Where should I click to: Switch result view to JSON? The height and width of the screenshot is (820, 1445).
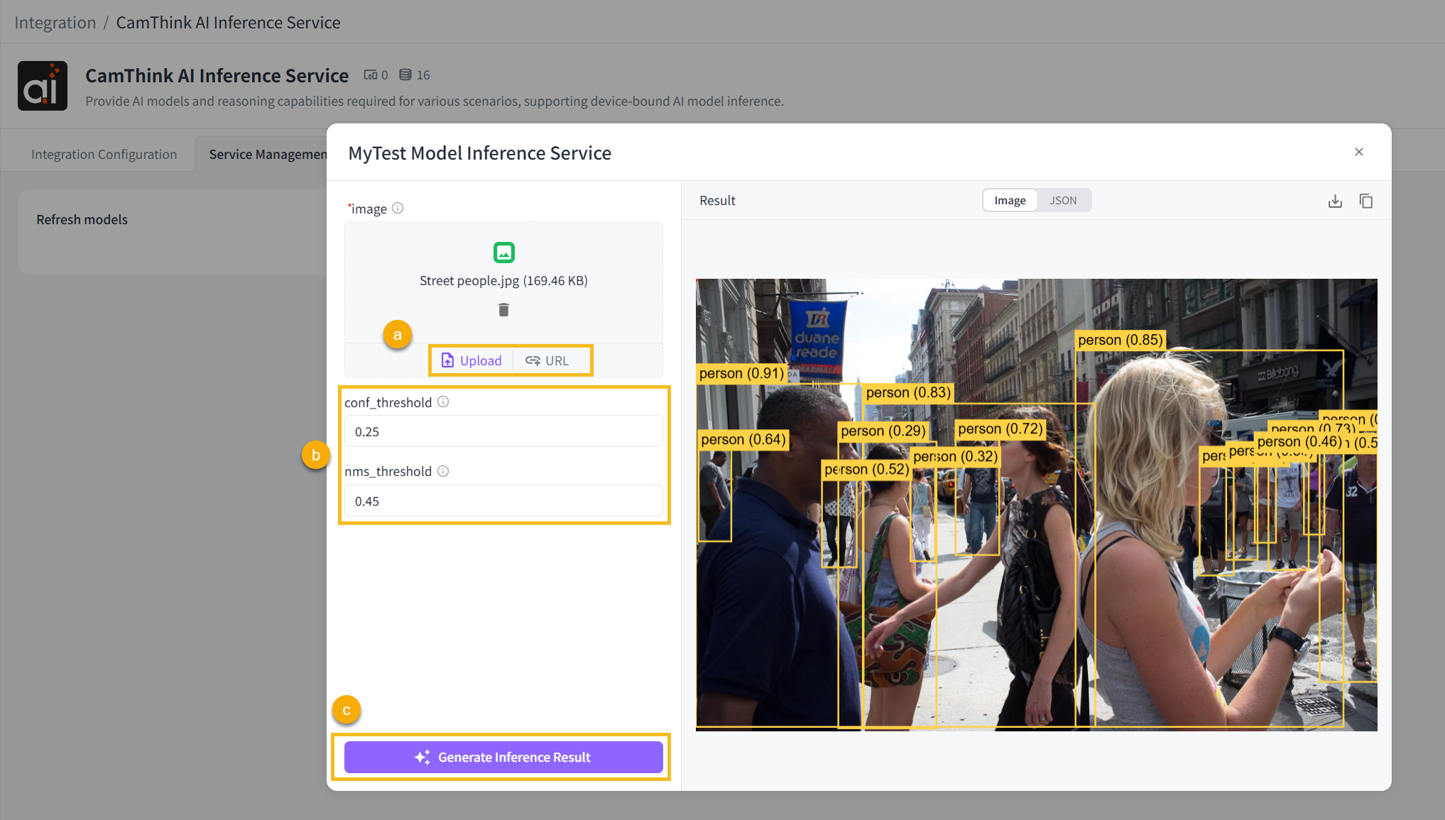1063,201
